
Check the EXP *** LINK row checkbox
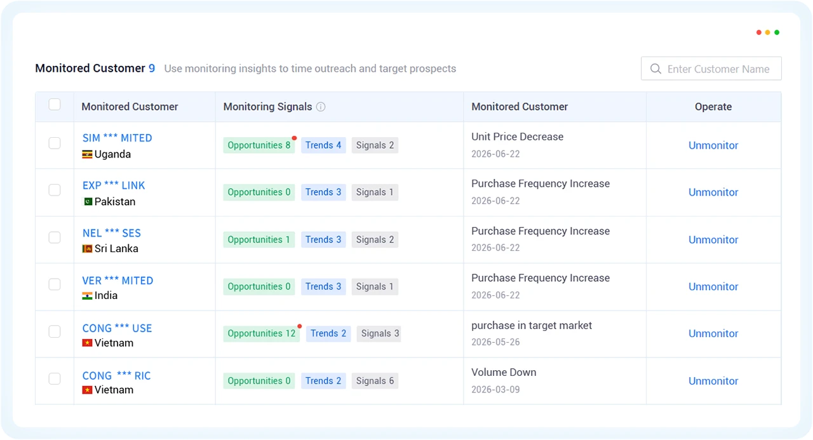click(x=55, y=190)
